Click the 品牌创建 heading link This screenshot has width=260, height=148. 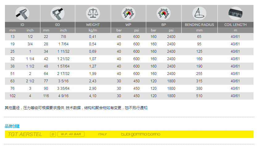pyautogui.click(x=12, y=126)
